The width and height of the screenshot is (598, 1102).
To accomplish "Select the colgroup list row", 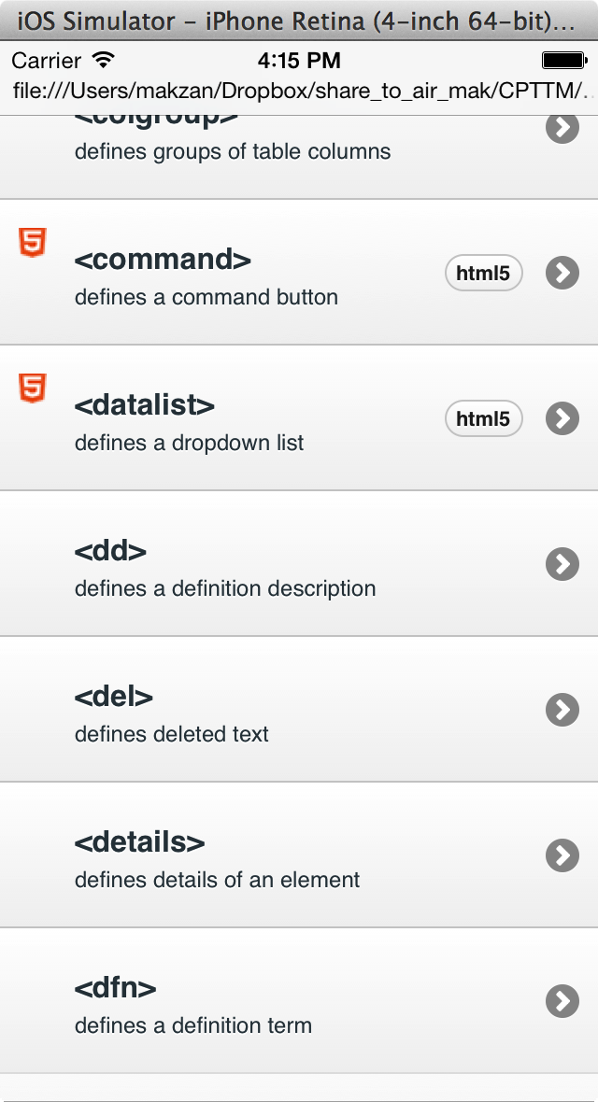I will [280, 145].
